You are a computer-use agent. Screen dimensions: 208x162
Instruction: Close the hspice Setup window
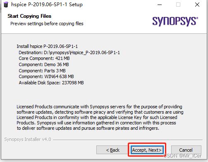click(197, 5)
